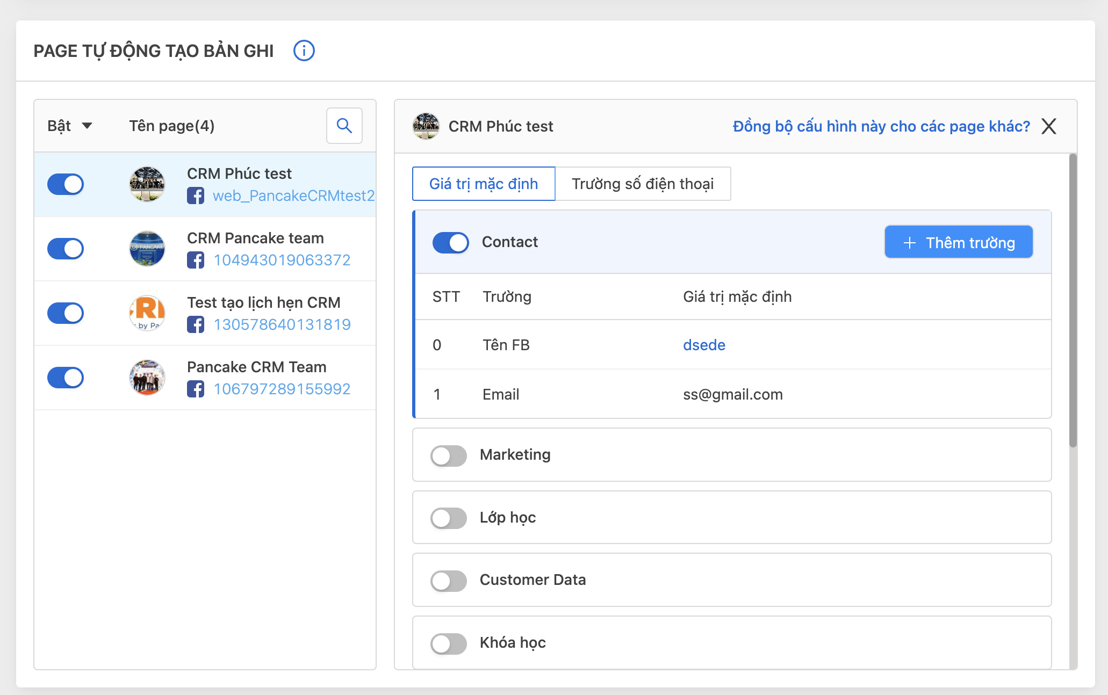This screenshot has width=1108, height=695.
Task: Click the dsede default value link
Action: click(704, 345)
